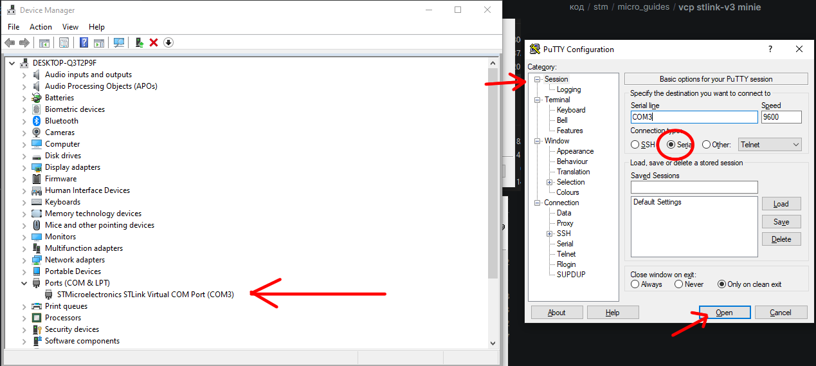
Task: Click the Open button in PuTTY
Action: [x=724, y=313]
